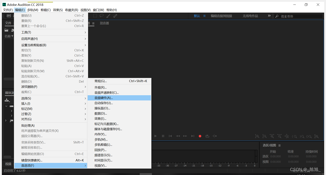
Task: Toggle Loop Playback in transport
Action: point(207,136)
